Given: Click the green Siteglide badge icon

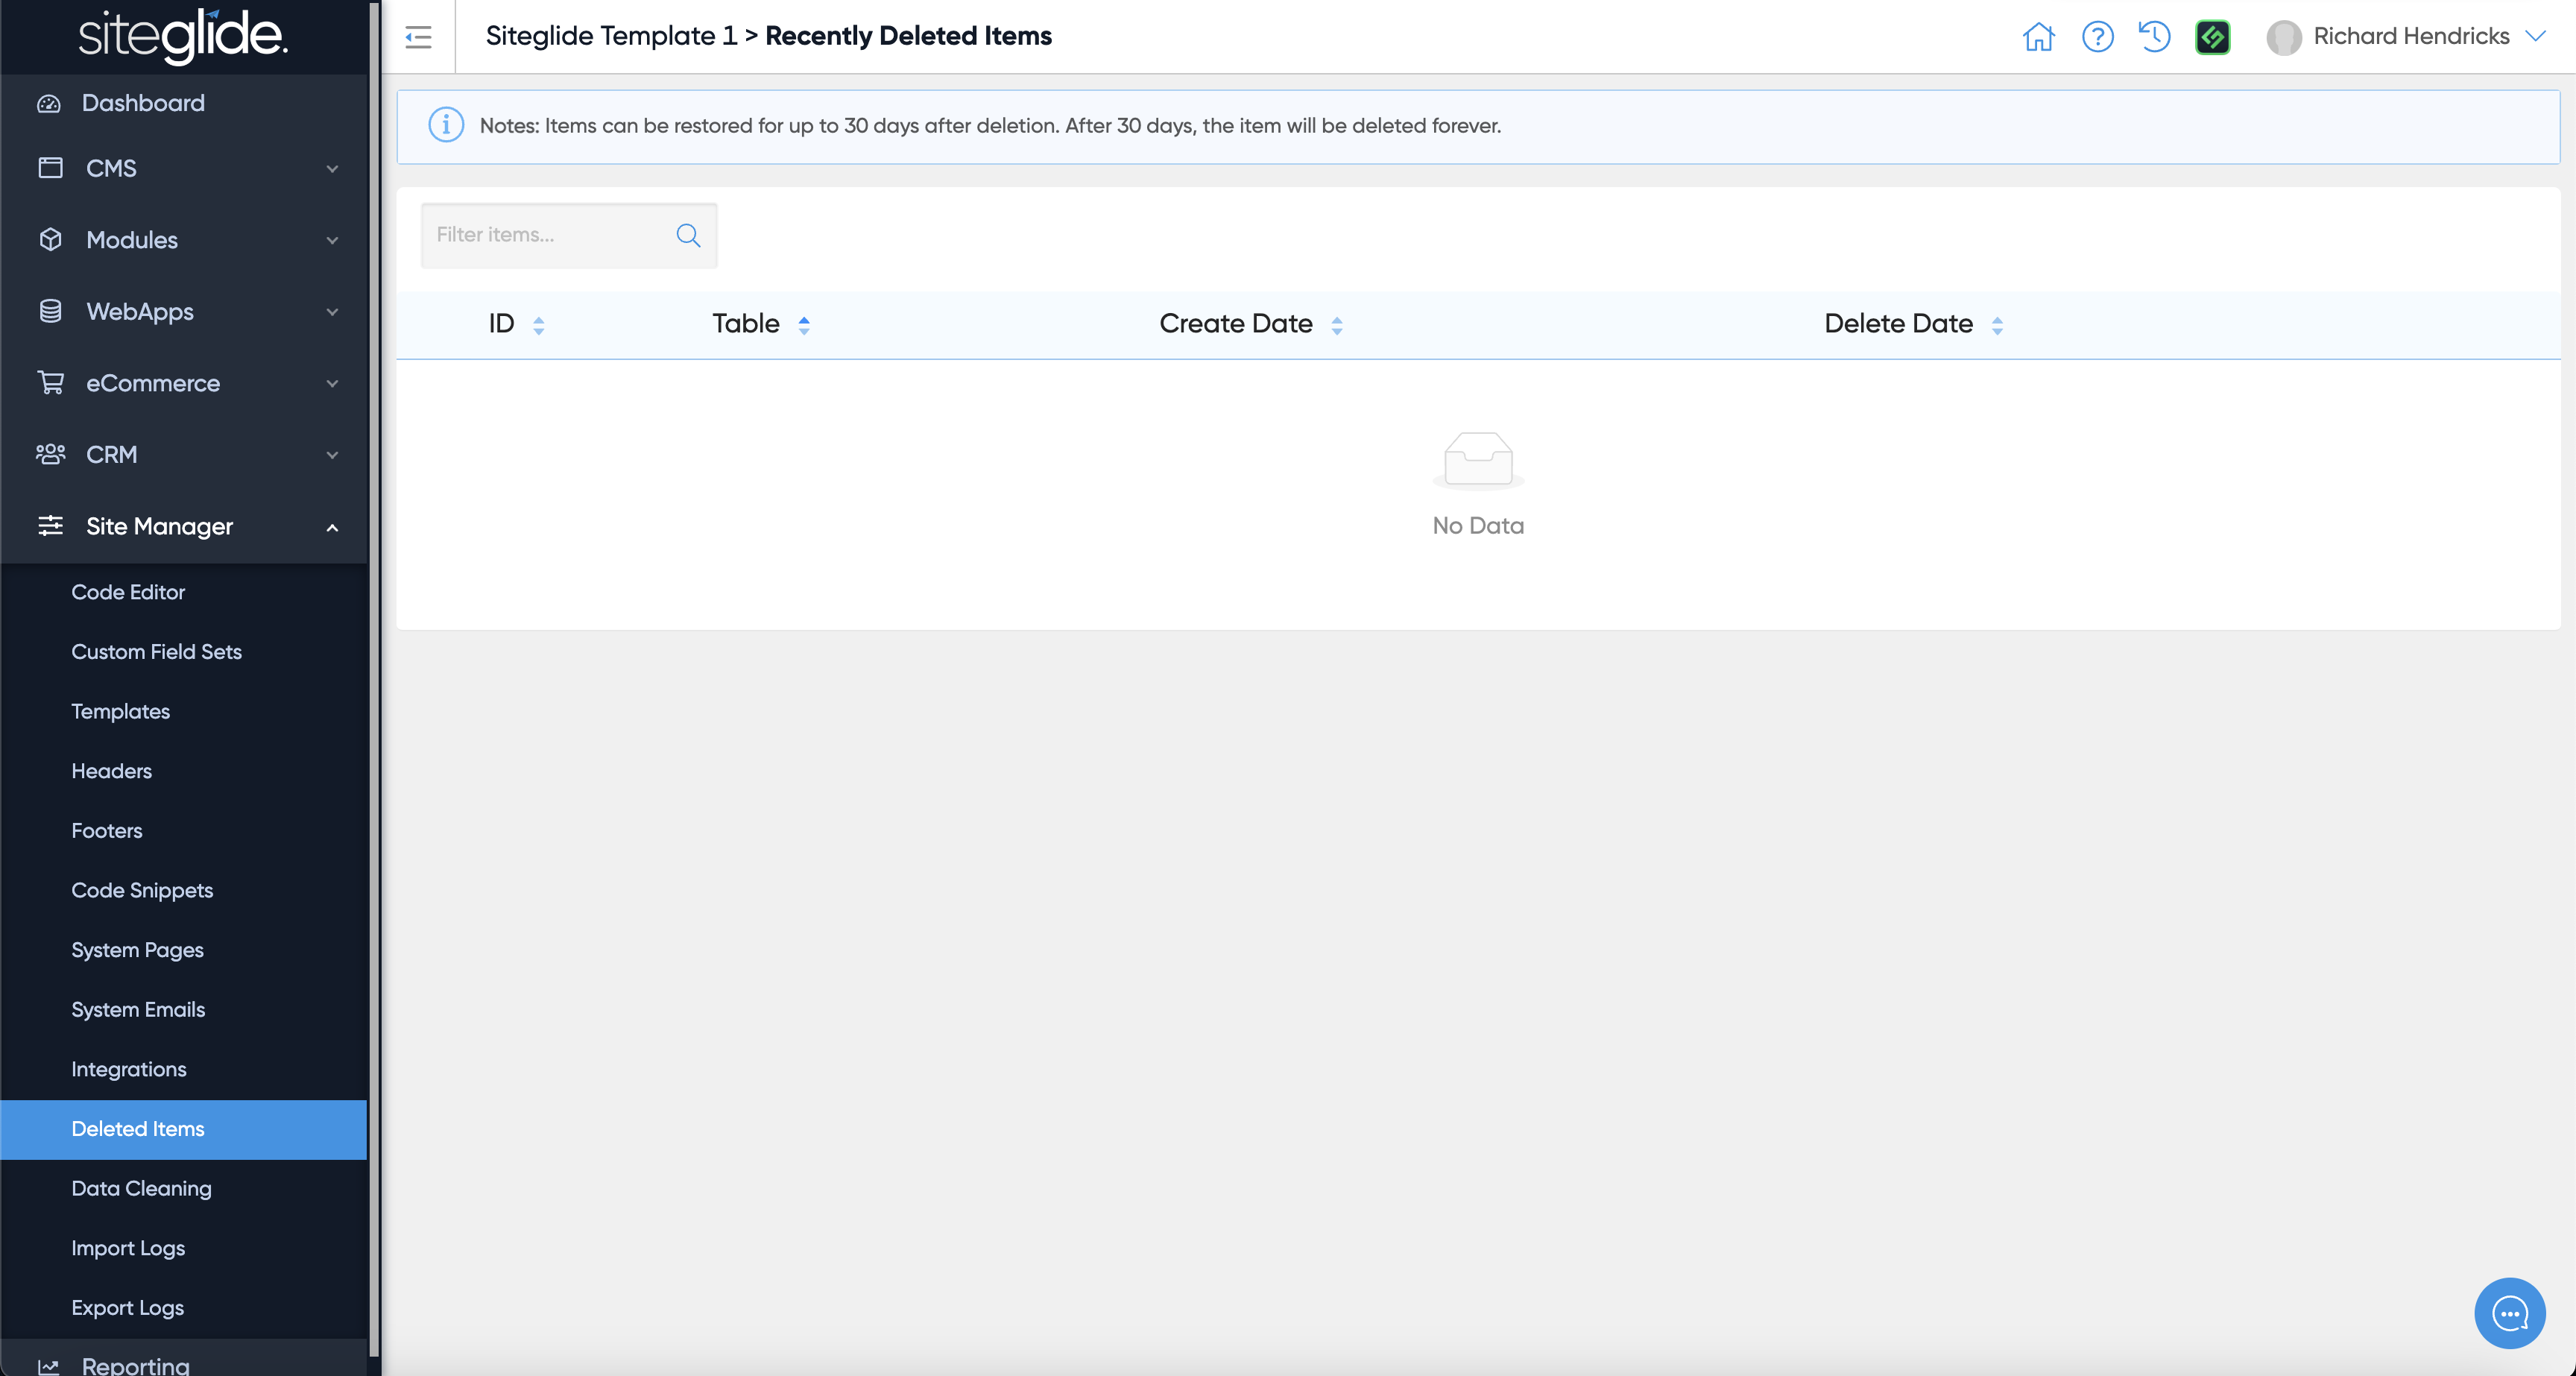Looking at the screenshot, I should point(2212,37).
